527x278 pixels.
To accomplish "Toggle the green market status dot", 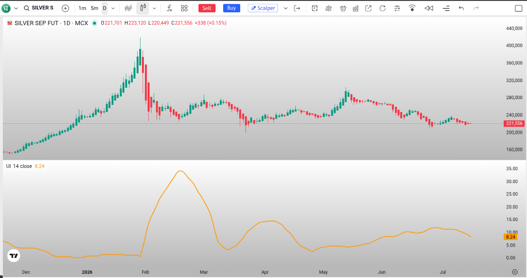I will pos(94,23).
